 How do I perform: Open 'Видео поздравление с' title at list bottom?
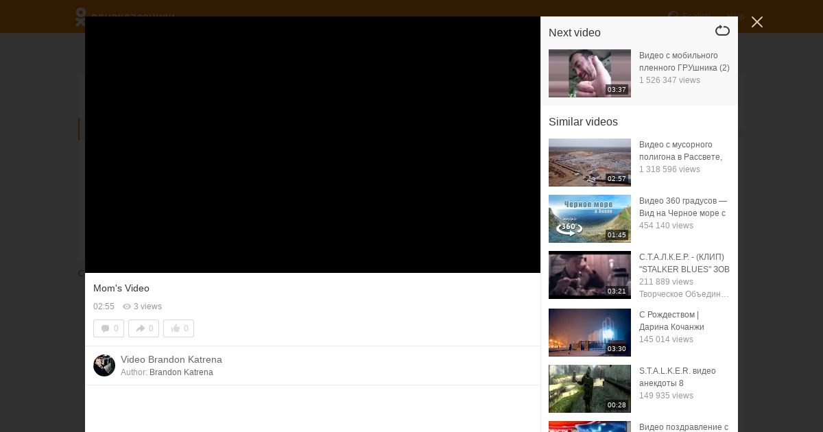coord(684,427)
